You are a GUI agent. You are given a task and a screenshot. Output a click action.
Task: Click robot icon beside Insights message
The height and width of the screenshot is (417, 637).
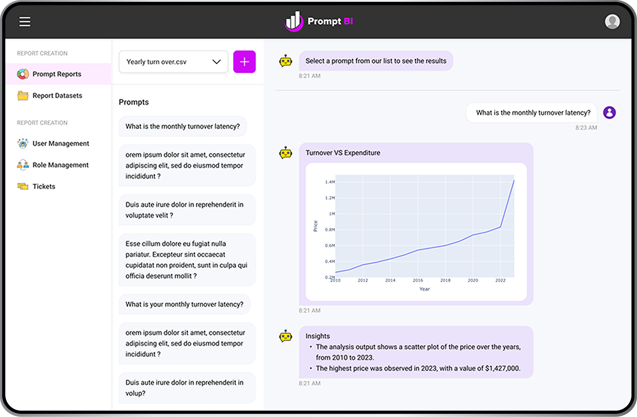click(286, 336)
